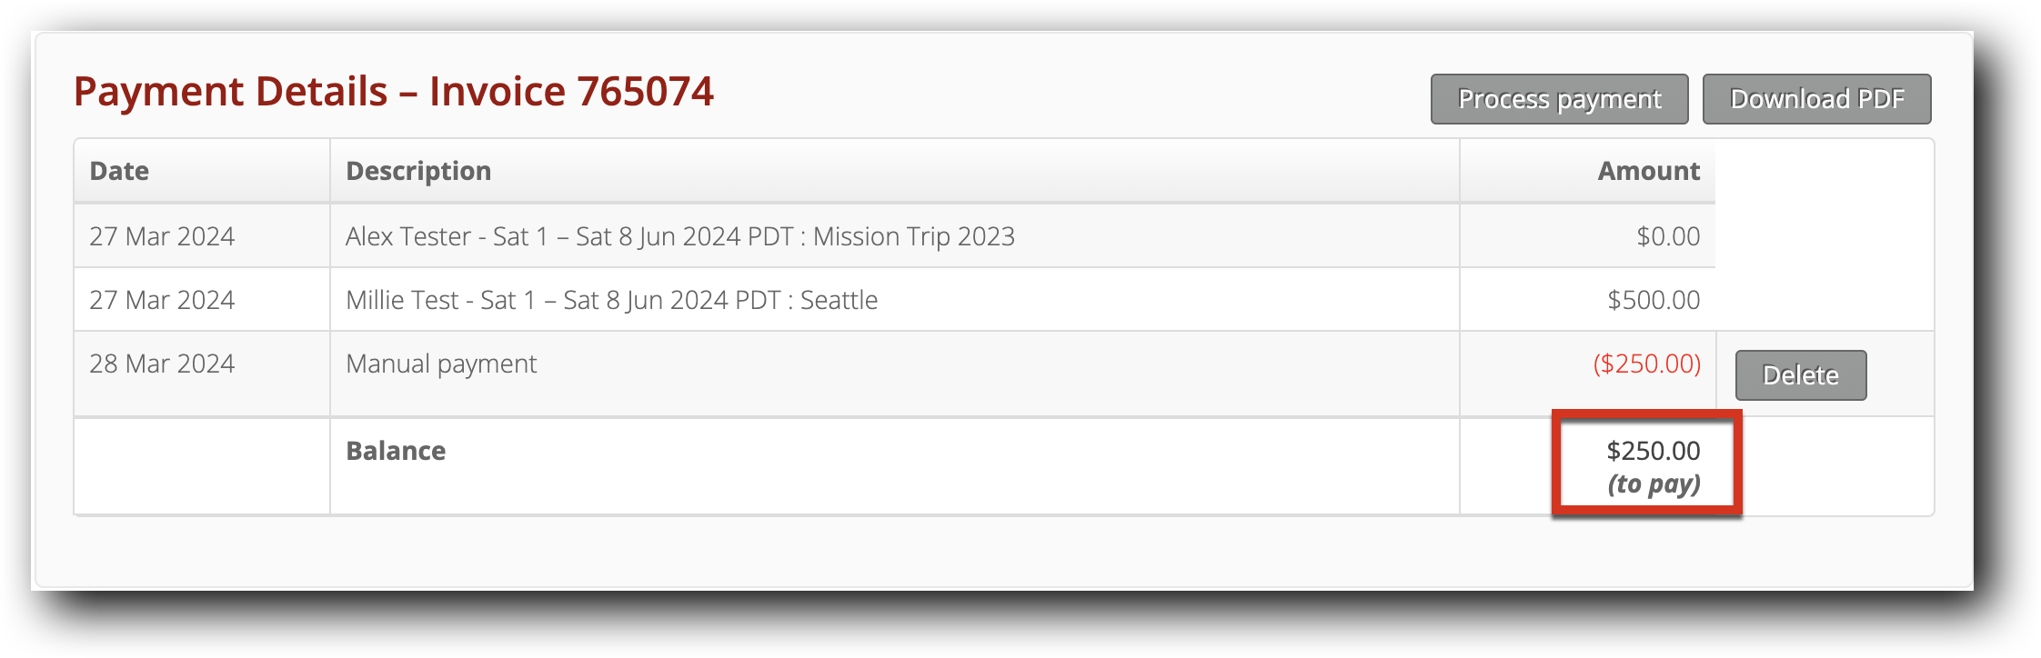
Task: Select the Amount column header
Action: click(x=1646, y=170)
